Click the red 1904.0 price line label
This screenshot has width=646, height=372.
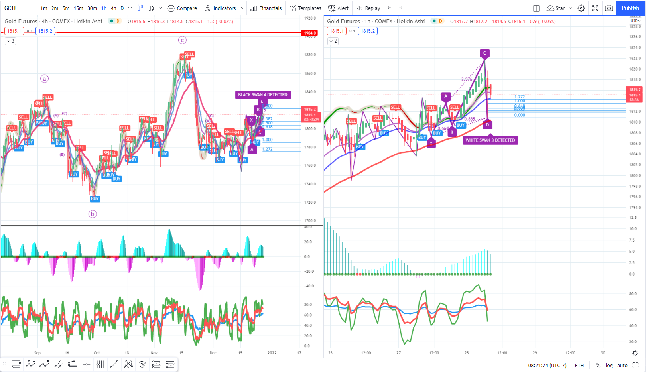[310, 33]
